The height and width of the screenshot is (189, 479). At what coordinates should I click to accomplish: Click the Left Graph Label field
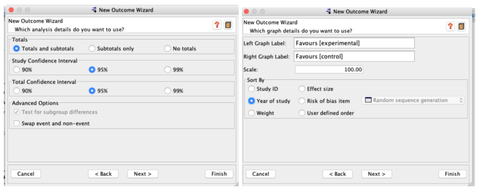(355, 43)
